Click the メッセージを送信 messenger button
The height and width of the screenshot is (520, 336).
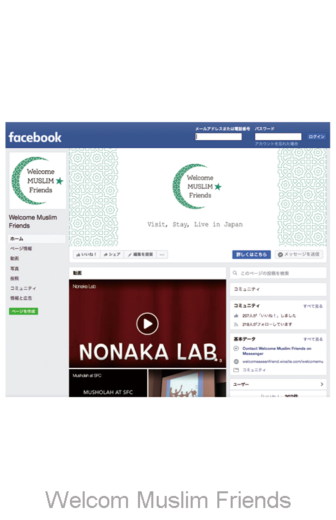299,254
